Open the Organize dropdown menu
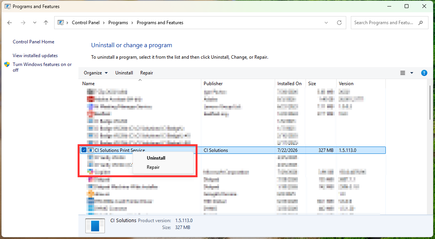This screenshot has height=239, width=435. [x=96, y=73]
